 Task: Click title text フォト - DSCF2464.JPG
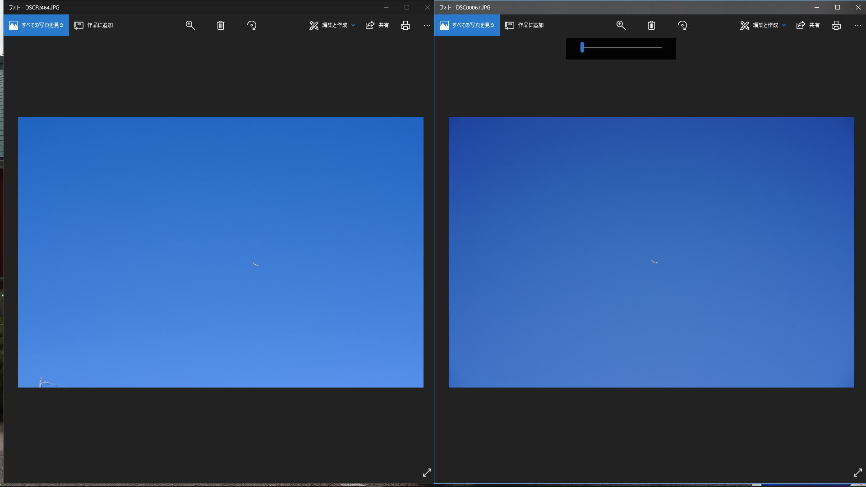pos(34,8)
